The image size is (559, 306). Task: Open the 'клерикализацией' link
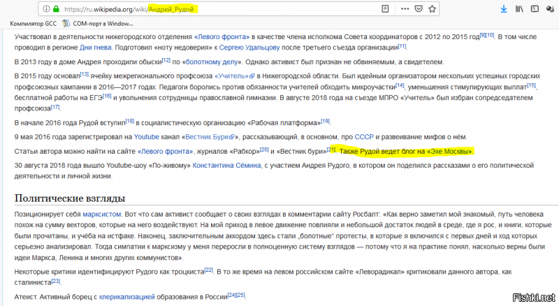(127, 297)
